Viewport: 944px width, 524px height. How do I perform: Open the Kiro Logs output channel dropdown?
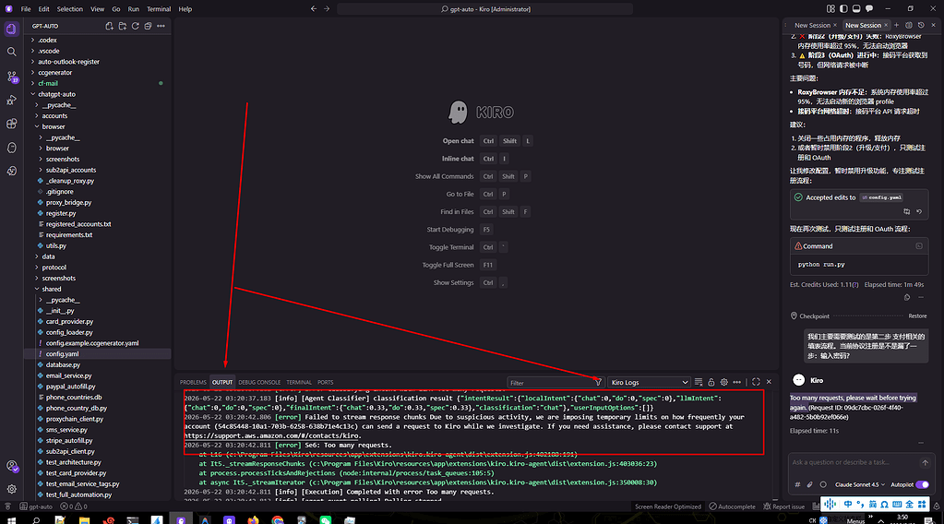click(x=649, y=382)
